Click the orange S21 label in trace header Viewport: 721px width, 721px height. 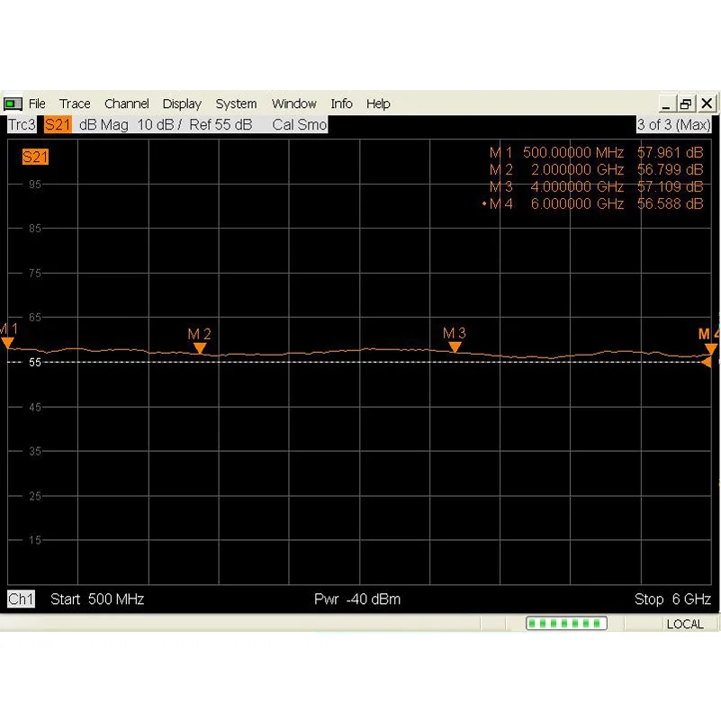pos(58,124)
